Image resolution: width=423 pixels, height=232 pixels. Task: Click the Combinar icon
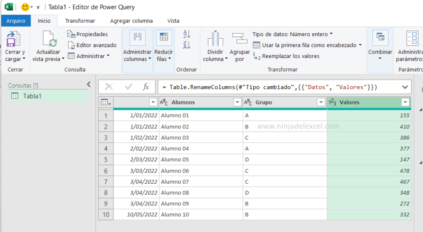click(380, 38)
